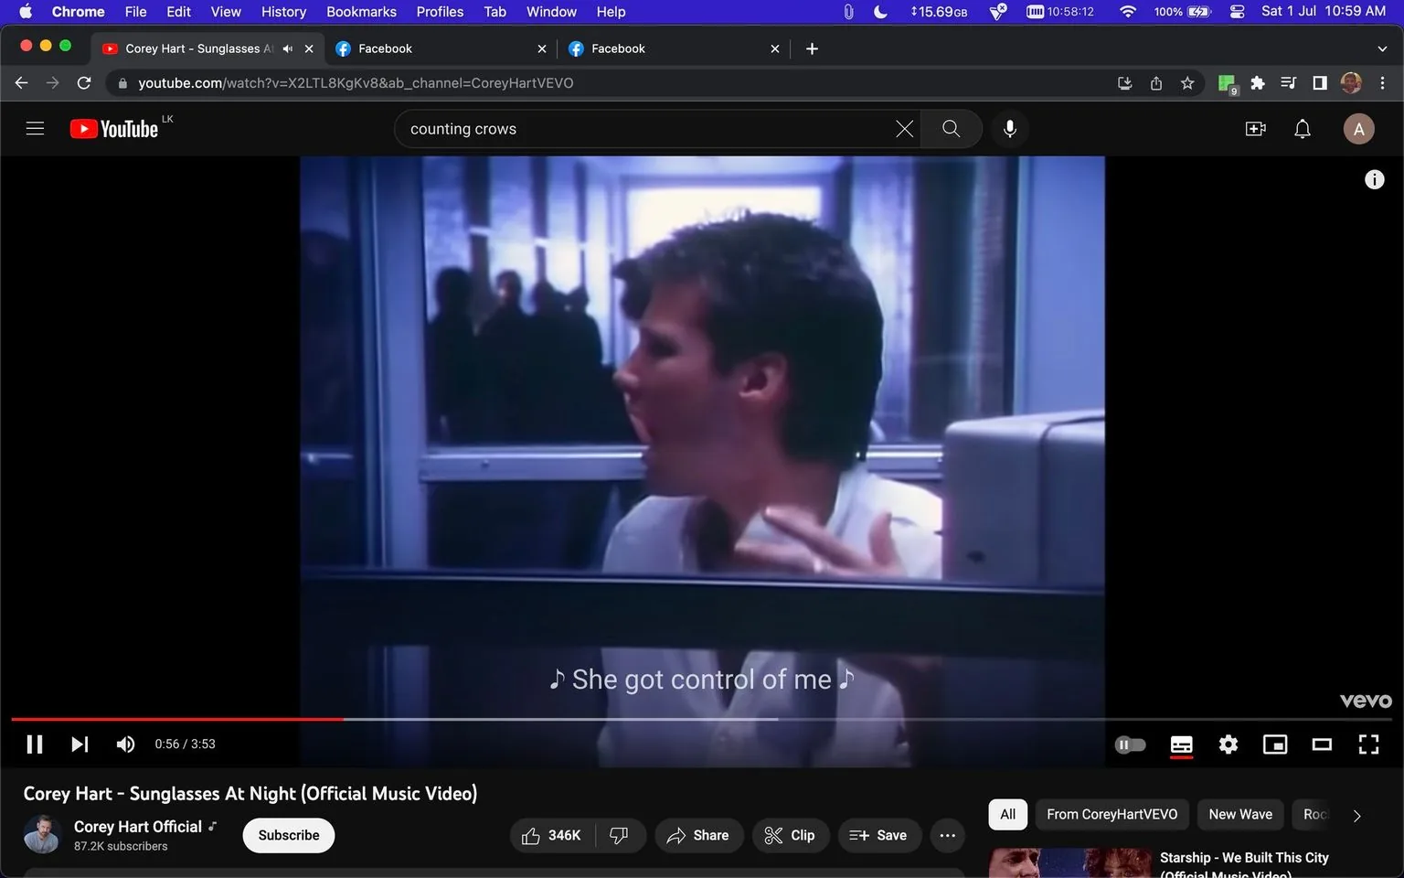Open Chrome tab overview chevron

(x=1381, y=48)
